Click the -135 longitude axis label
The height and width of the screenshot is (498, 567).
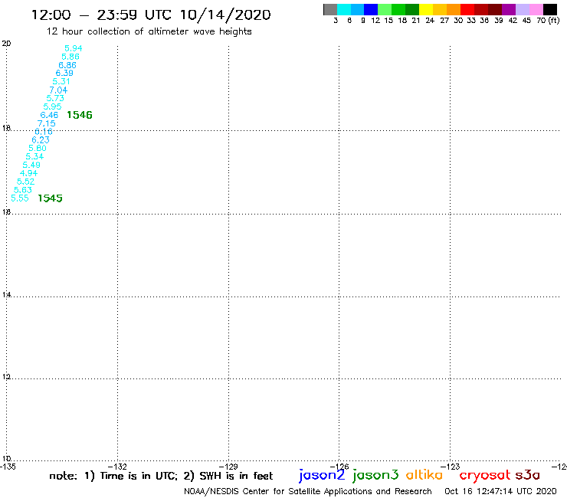(x=8, y=467)
